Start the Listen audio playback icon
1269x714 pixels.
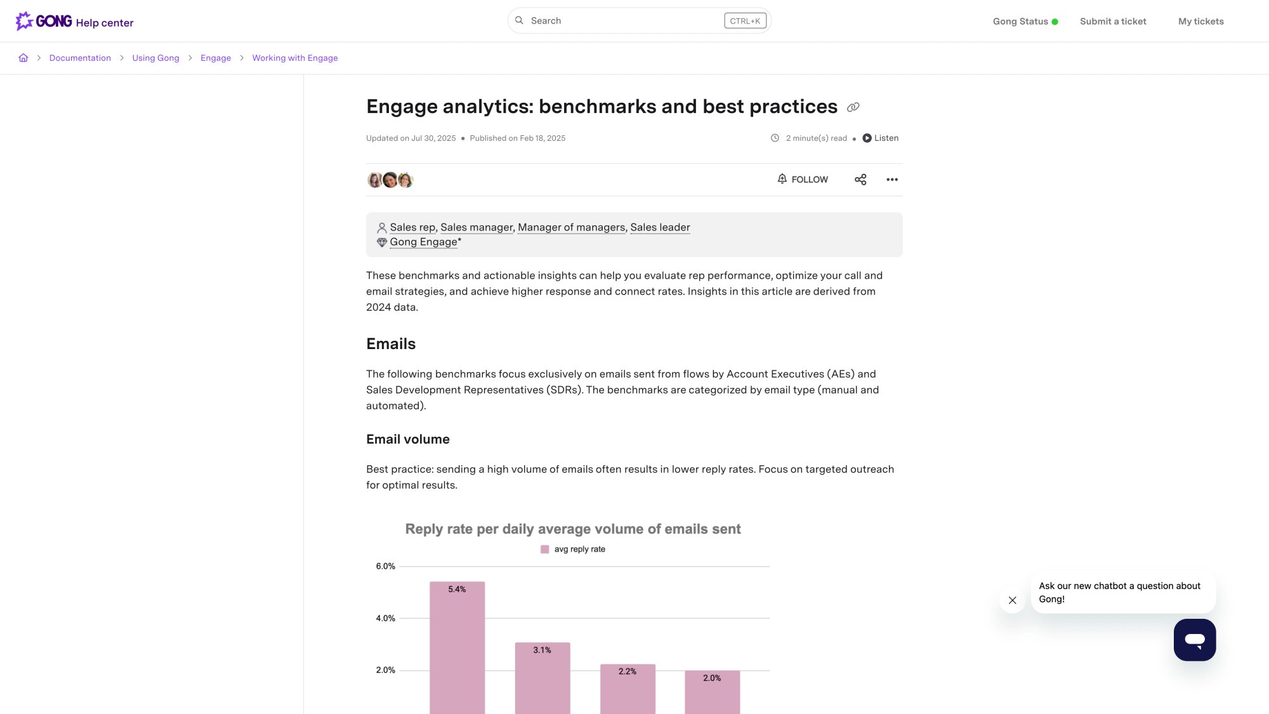pyautogui.click(x=867, y=138)
